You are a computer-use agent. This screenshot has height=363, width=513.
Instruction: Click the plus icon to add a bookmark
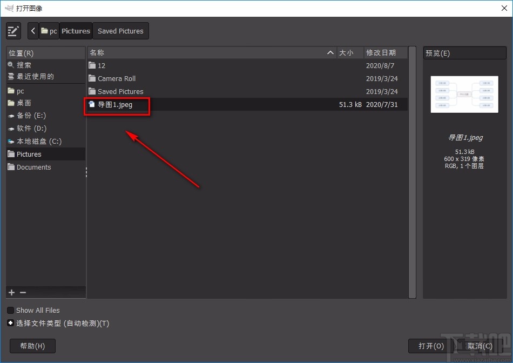(x=12, y=292)
